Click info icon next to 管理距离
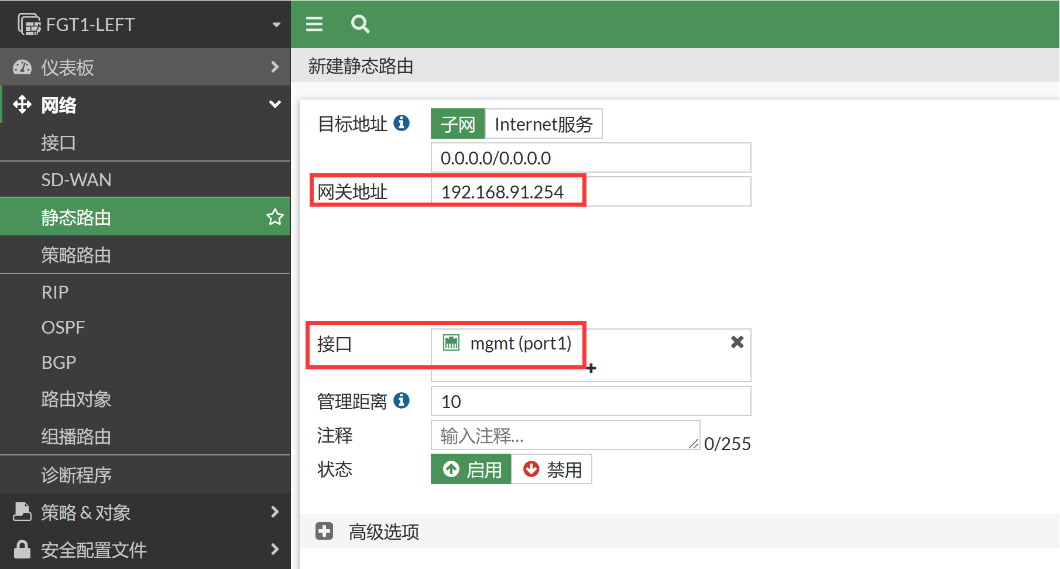Image resolution: width=1060 pixels, height=569 pixels. coord(402,400)
